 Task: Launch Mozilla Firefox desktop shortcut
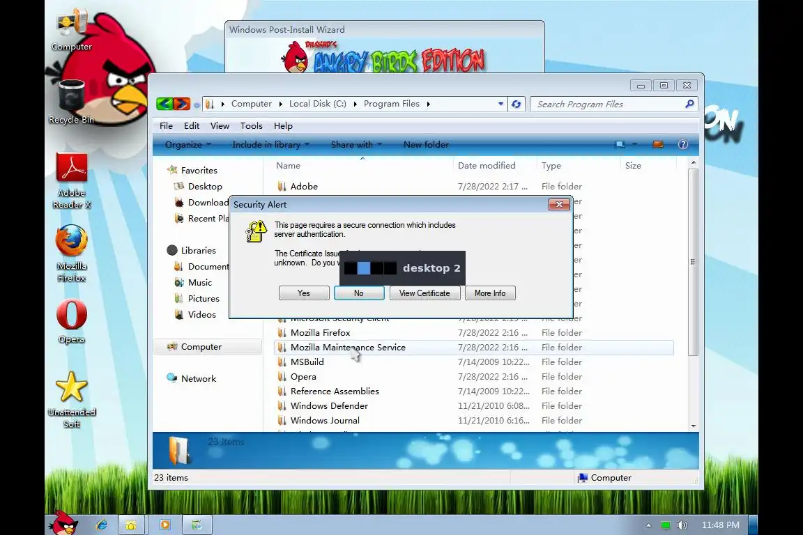click(71, 254)
